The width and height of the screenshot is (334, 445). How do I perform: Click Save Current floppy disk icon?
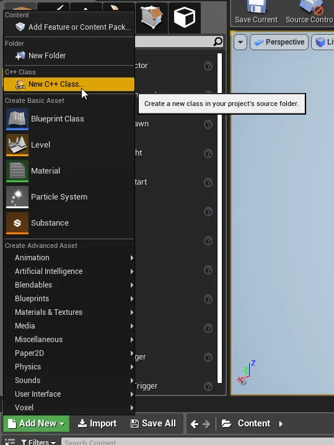pos(256,7)
